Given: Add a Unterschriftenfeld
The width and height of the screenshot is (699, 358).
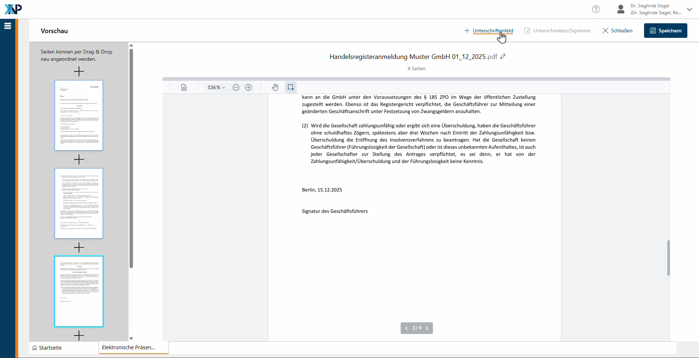Looking at the screenshot, I should tap(489, 31).
